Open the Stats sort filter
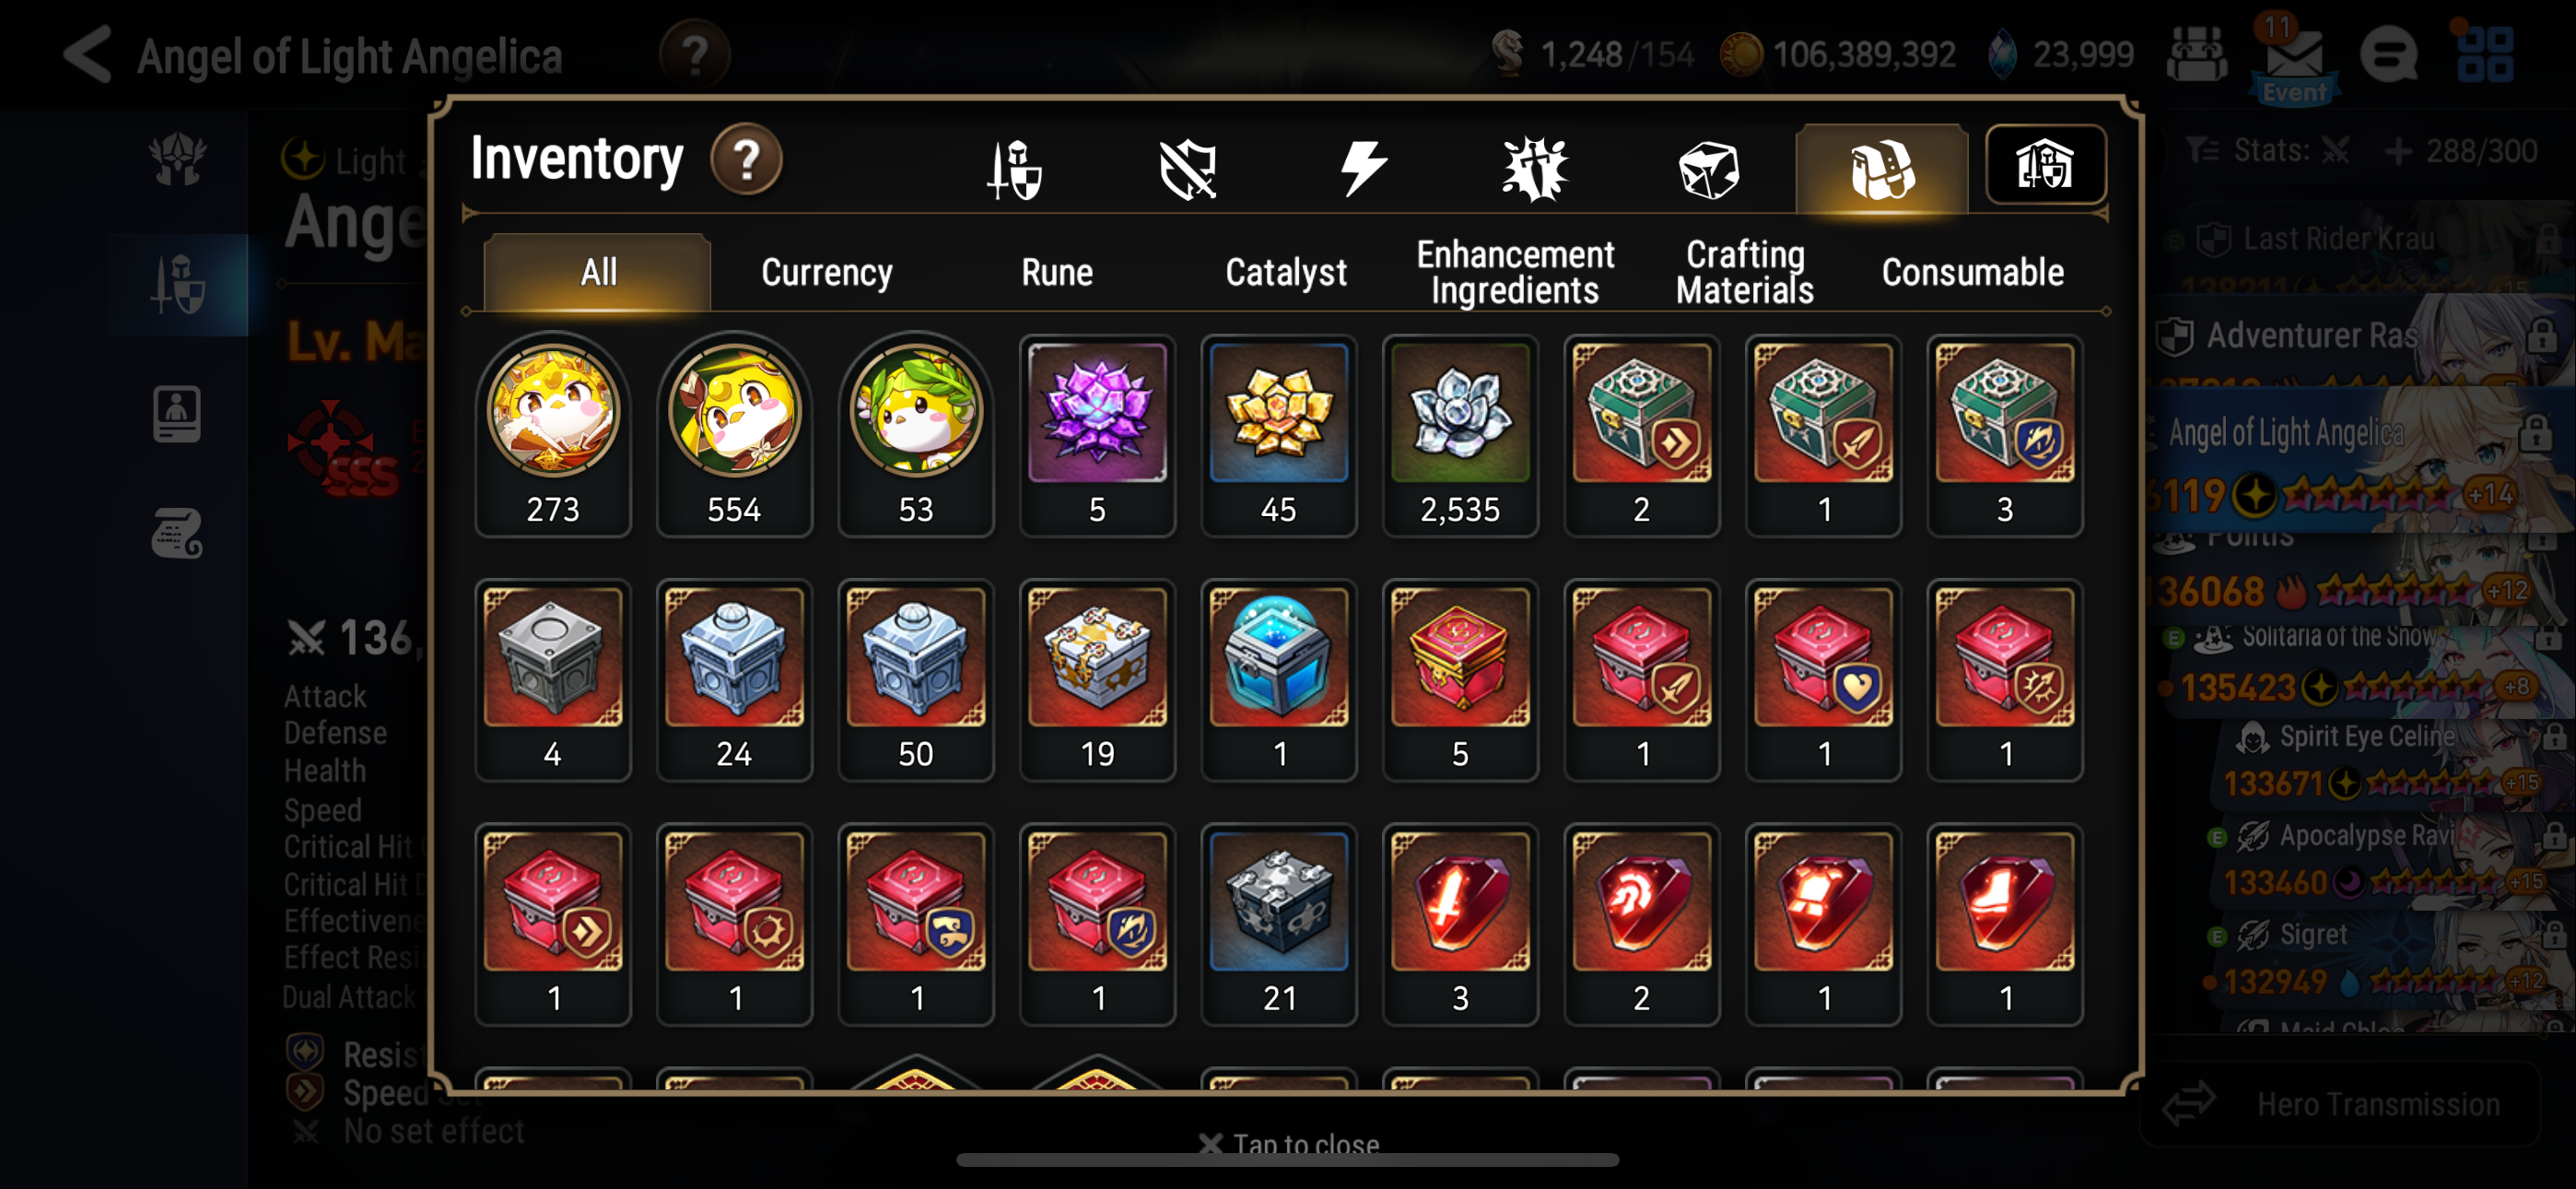The width and height of the screenshot is (2576, 1189). pos(2268,151)
